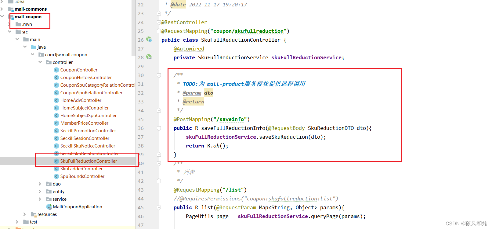The height and width of the screenshot is (229, 492).
Task: Click Spring bean gutter icon at line 26
Action: tap(149, 40)
